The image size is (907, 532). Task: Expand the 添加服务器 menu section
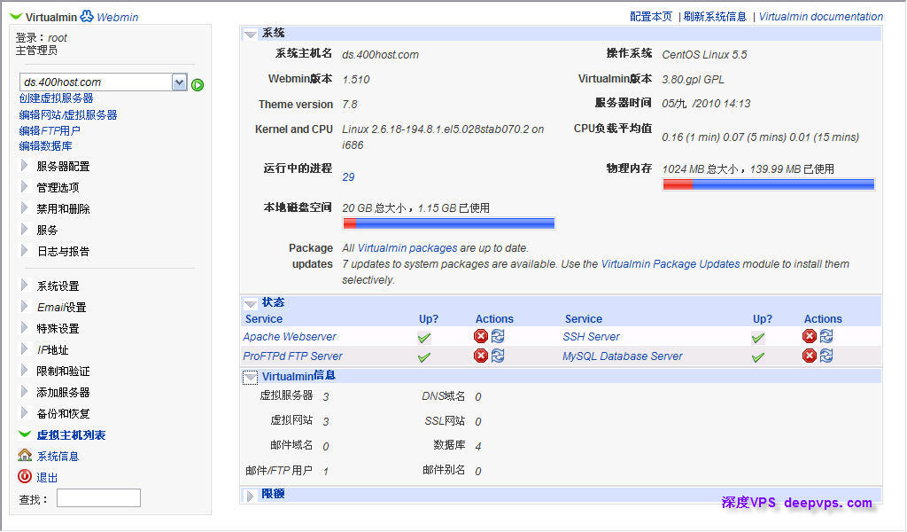coord(24,391)
